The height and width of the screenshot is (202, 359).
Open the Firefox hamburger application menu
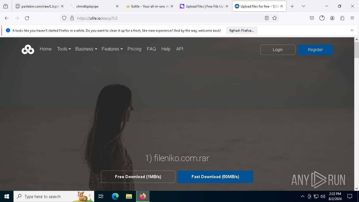pyautogui.click(x=352, y=18)
